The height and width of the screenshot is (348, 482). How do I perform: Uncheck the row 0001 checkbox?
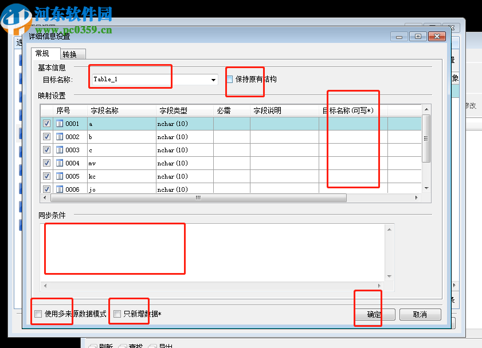click(47, 124)
